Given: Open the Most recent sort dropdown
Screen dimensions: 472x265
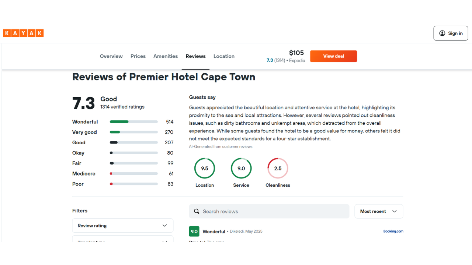Looking at the screenshot, I should click(x=379, y=211).
